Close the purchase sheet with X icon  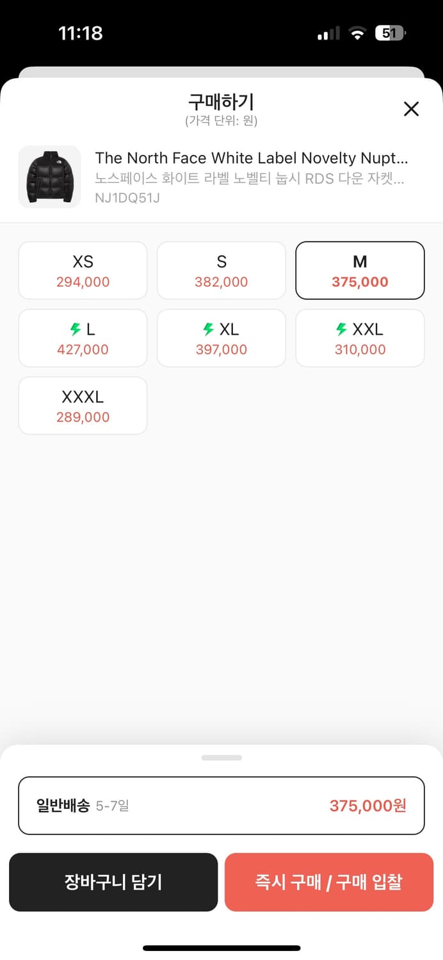411,109
